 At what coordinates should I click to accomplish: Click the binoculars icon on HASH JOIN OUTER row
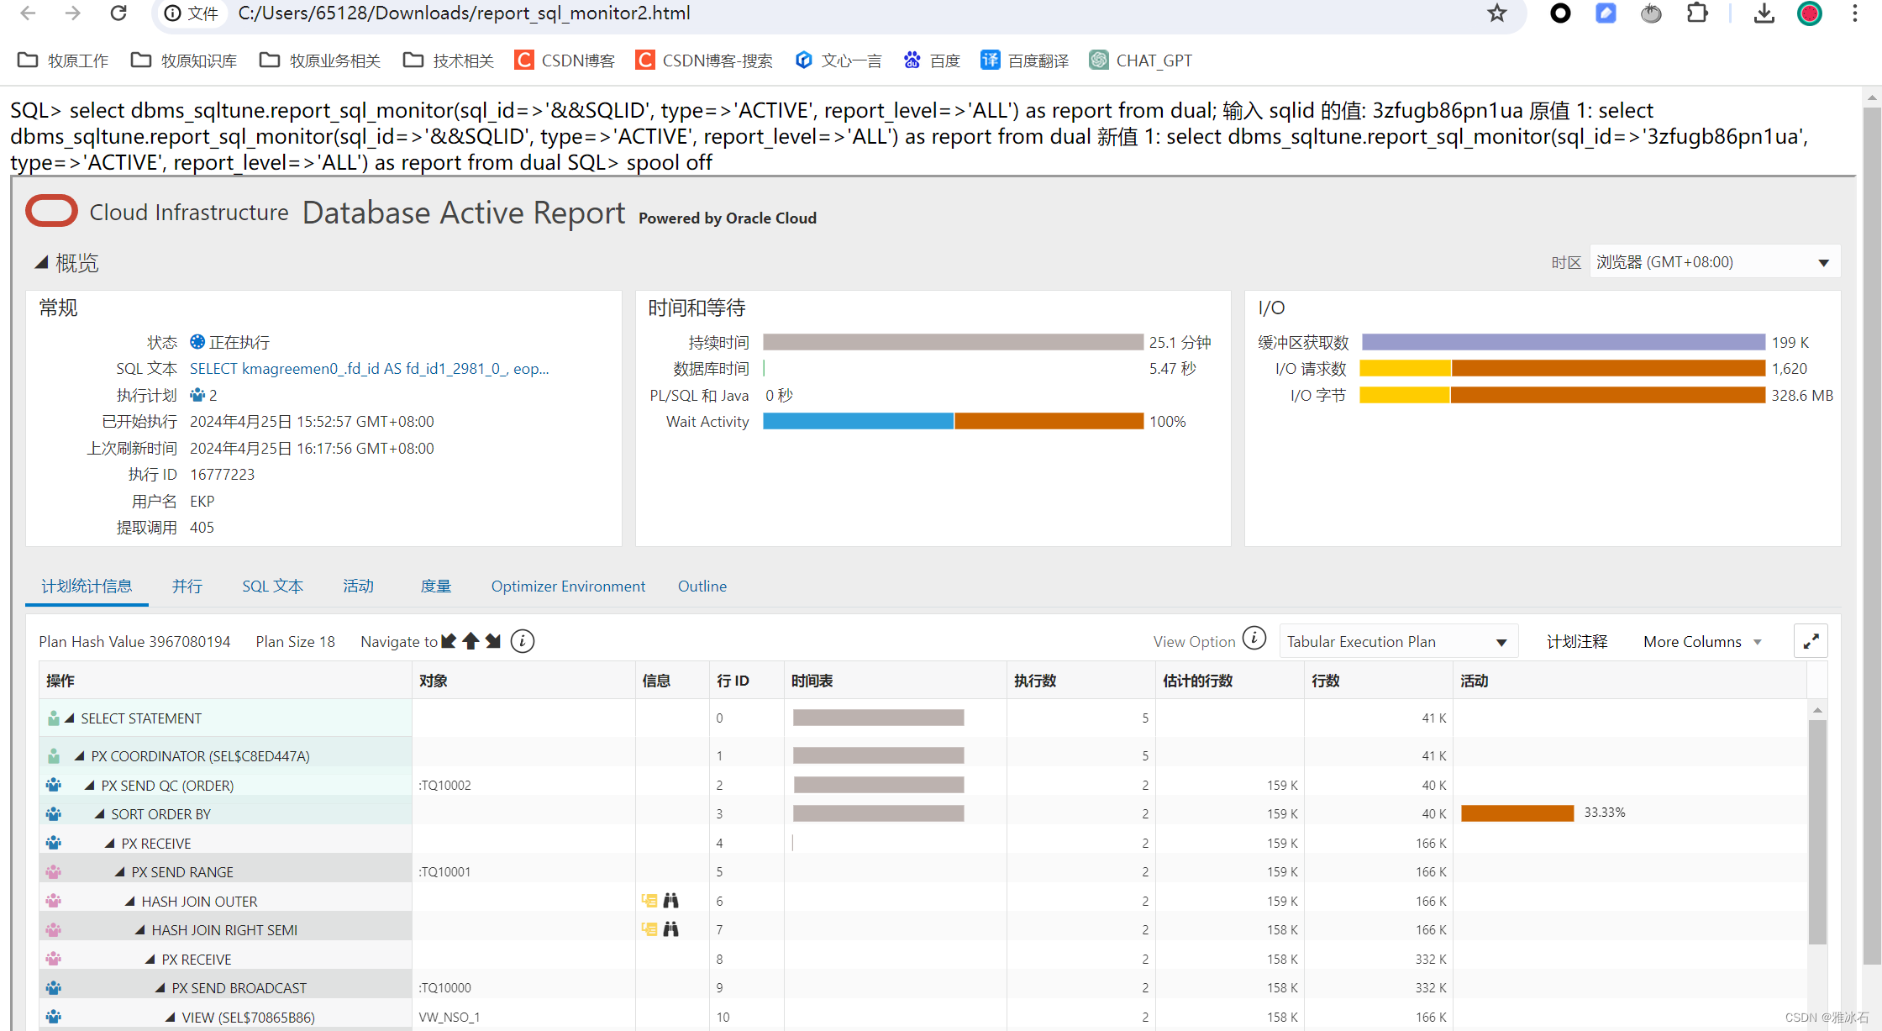click(670, 901)
